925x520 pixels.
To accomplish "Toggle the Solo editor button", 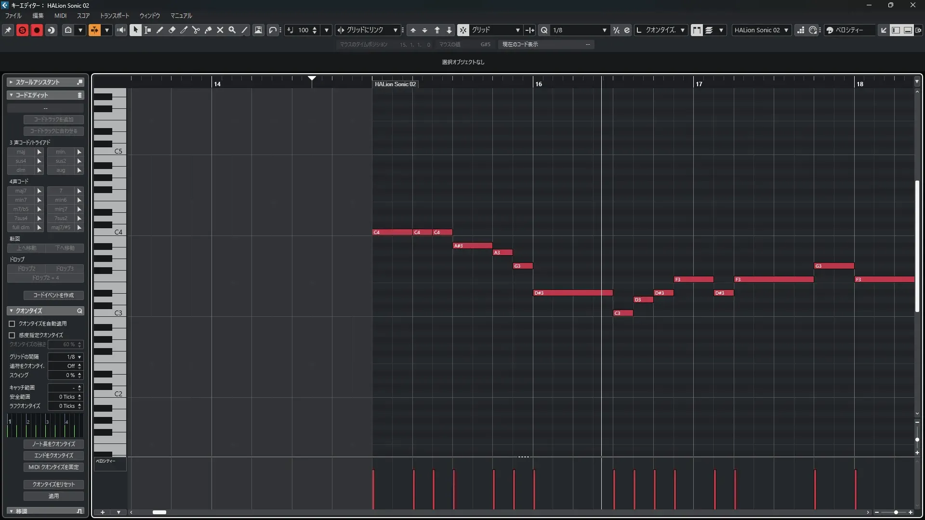I will 22,30.
